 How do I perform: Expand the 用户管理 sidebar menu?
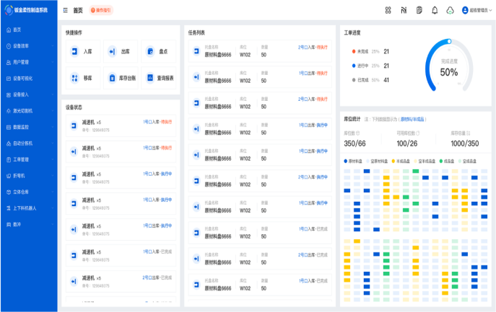[x=29, y=62]
